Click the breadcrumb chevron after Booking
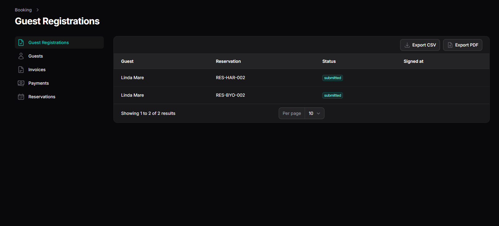 point(38,10)
